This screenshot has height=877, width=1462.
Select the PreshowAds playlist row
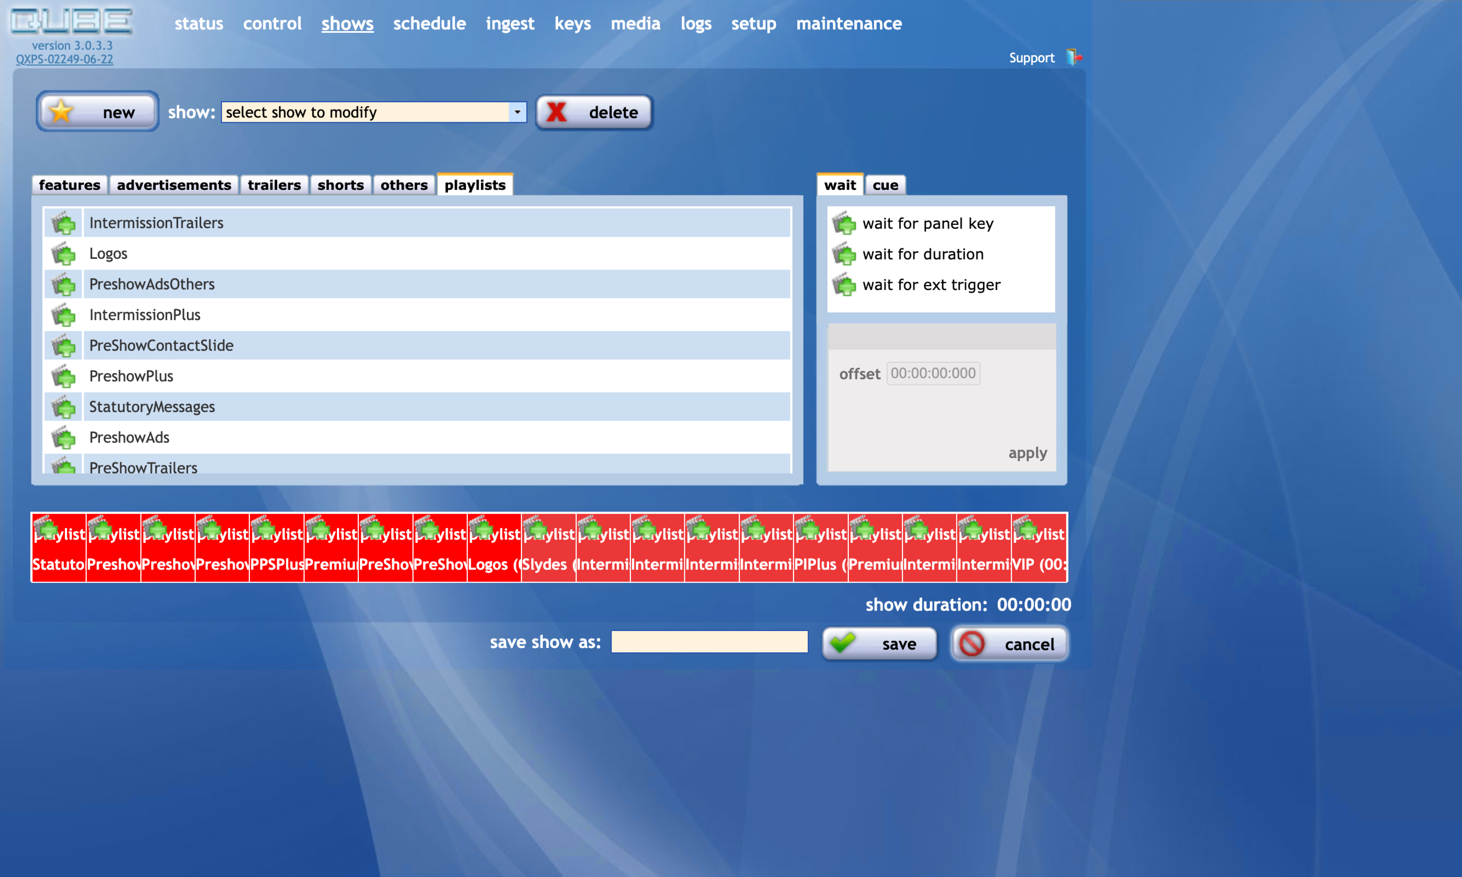tap(414, 437)
